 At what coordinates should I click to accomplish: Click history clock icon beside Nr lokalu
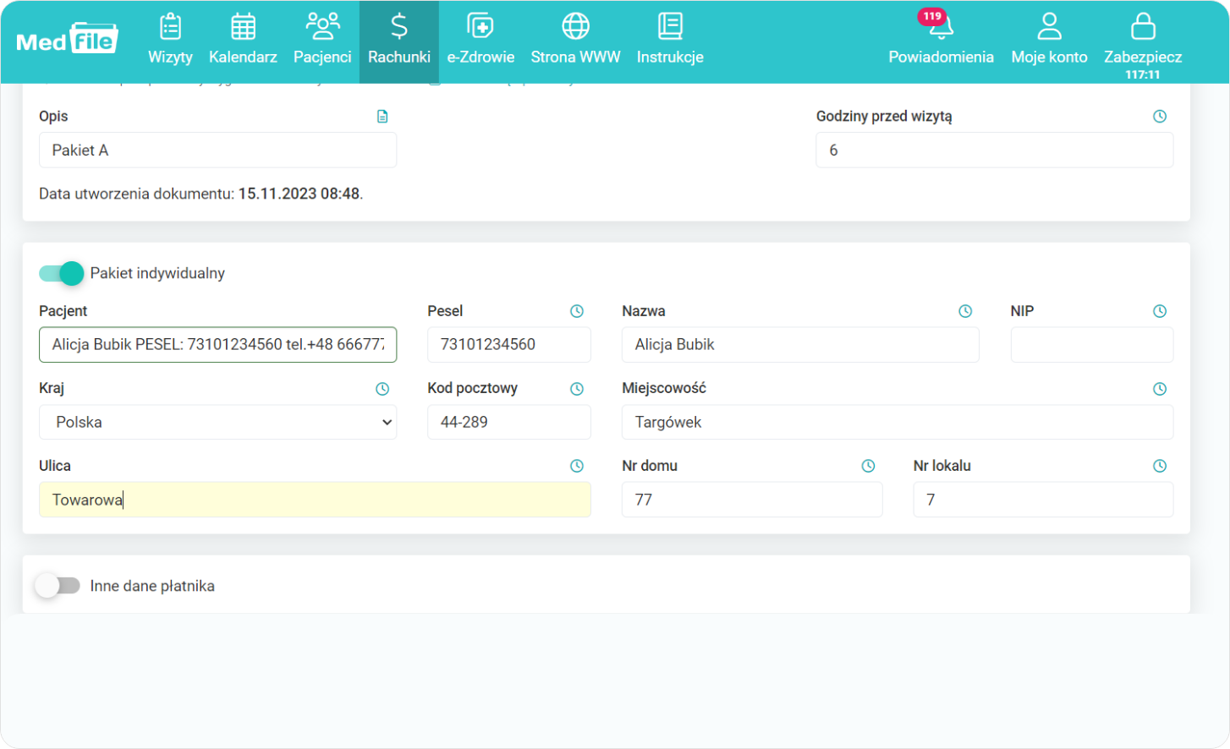[1160, 466]
